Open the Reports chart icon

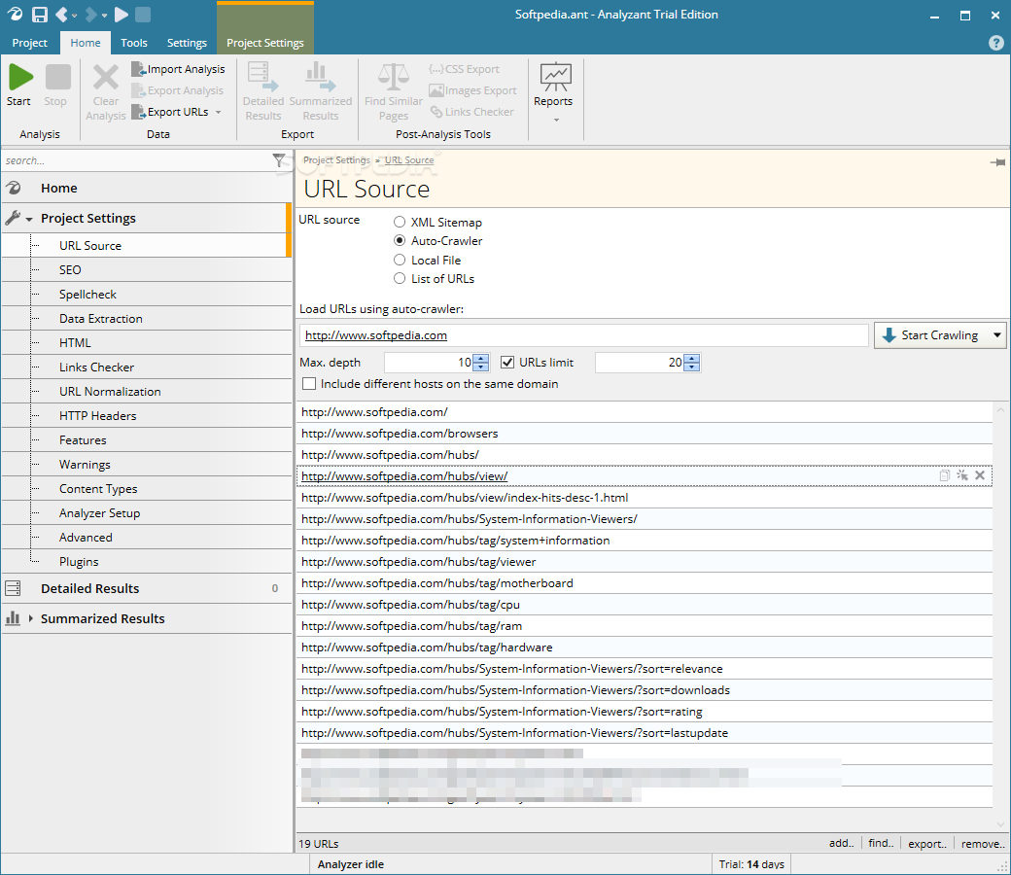coord(555,77)
